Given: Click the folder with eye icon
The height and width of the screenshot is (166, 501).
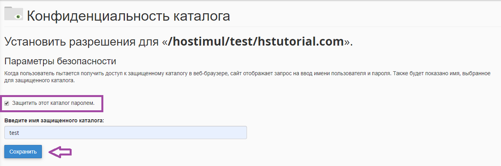Looking at the screenshot, I should (13, 14).
